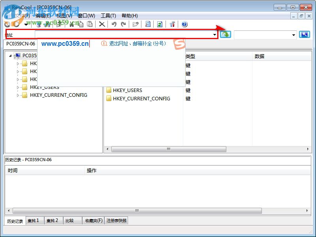Screen dimensions: 316x237
Task: Click the history panel left scroll arrow
Action: (8, 211)
